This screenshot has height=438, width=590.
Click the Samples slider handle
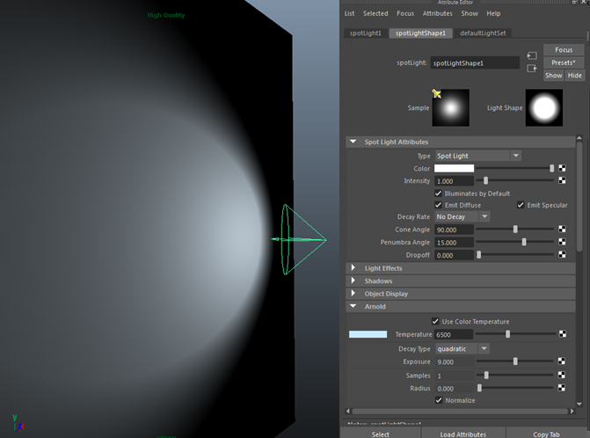(486, 375)
